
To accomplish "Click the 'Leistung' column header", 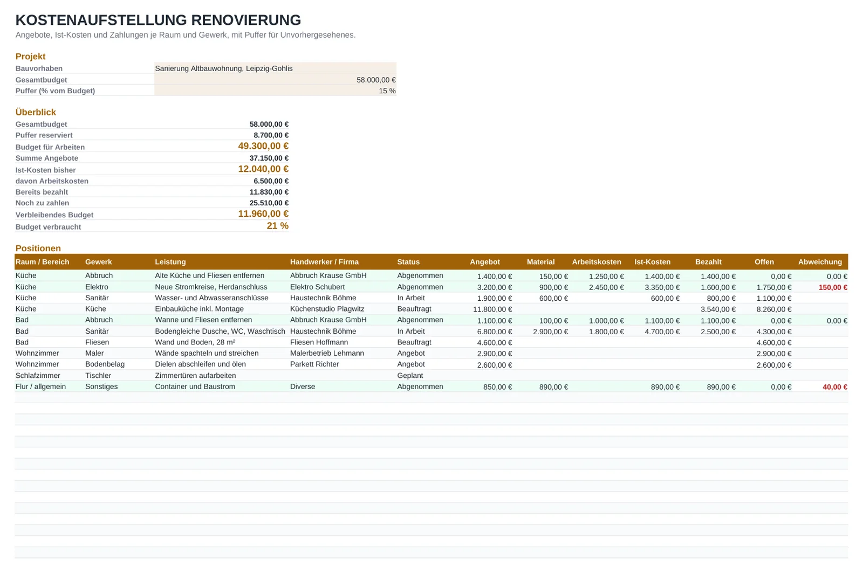I will (170, 262).
